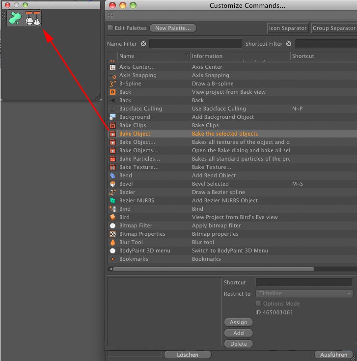Click the second icon in small palette
The image size is (357, 361).
(33, 18)
